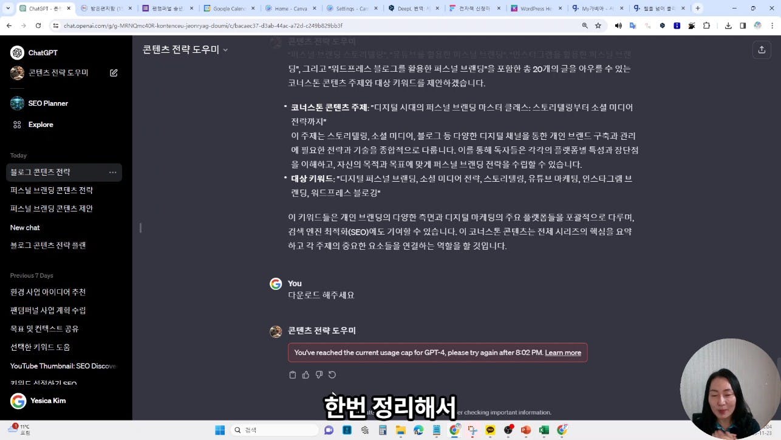Open the 퍼스널 브랜딩 콘텐츠 전략 chat
The image size is (781, 440).
pyautogui.click(x=52, y=190)
